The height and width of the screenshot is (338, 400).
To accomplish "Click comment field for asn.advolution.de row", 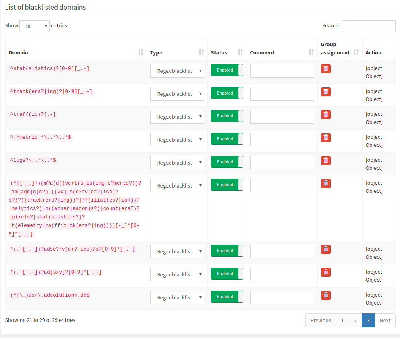I will coord(282,297).
